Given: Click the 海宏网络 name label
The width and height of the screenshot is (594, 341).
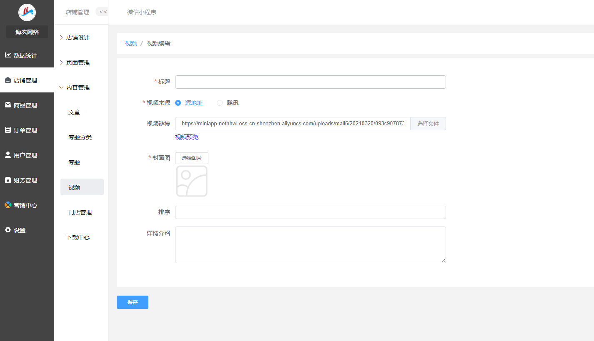Looking at the screenshot, I should click(x=27, y=32).
